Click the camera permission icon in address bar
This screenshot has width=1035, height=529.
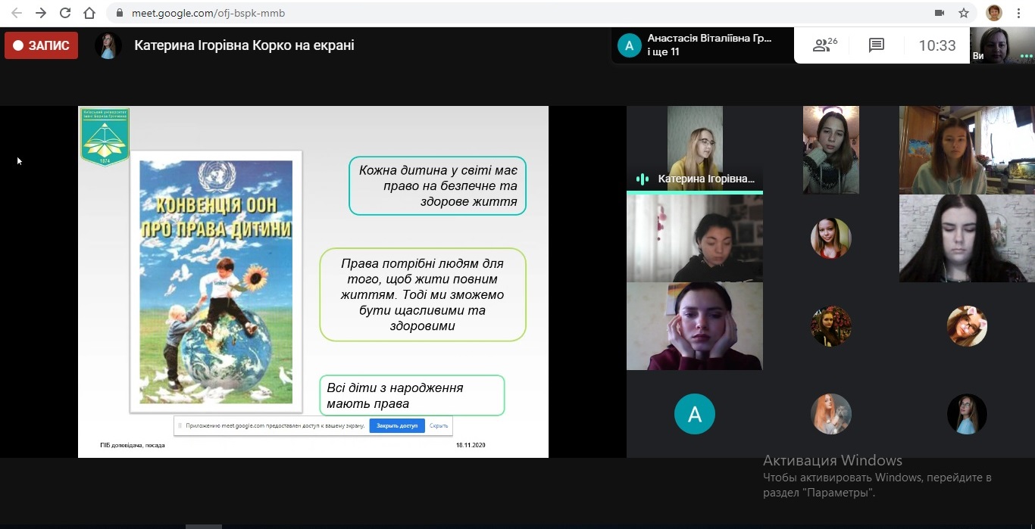tap(940, 13)
